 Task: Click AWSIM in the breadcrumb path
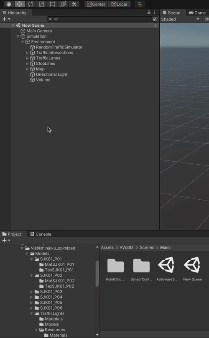(127, 247)
